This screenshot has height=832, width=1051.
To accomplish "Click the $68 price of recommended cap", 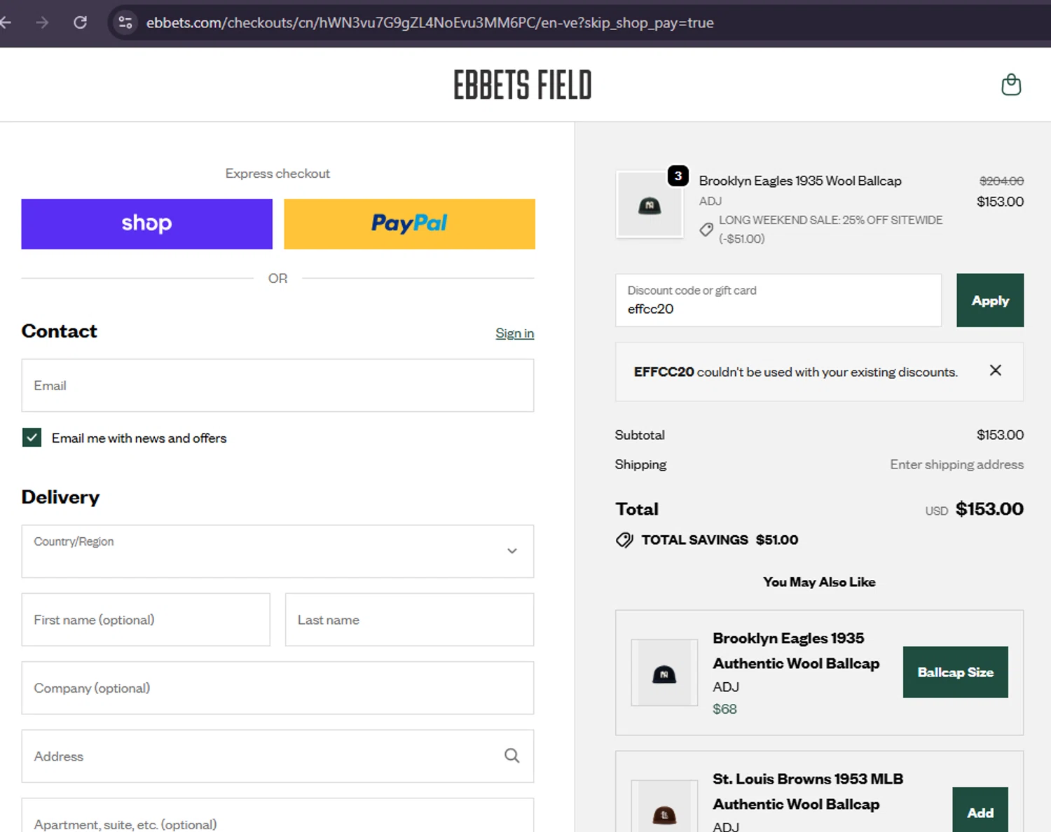I will (724, 709).
